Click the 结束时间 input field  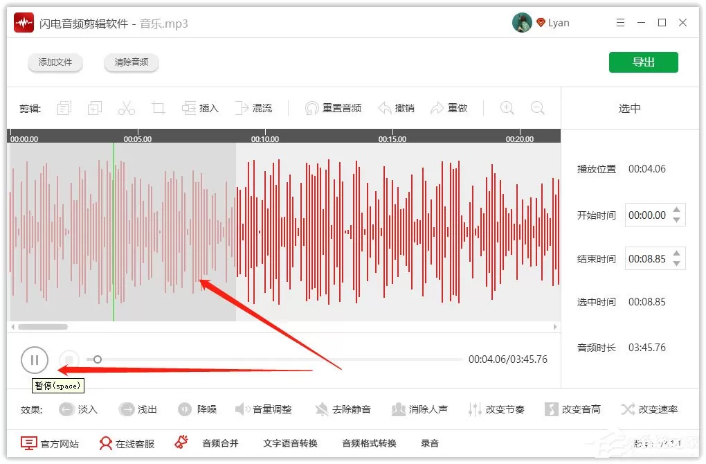[x=655, y=258]
